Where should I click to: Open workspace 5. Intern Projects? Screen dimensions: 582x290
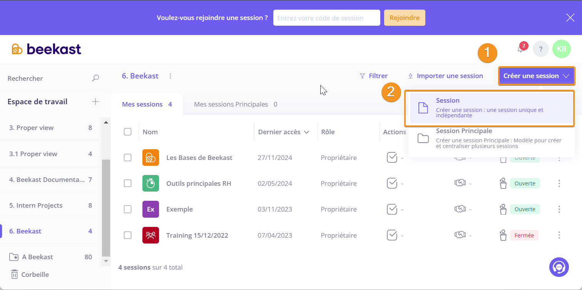[x=50, y=205]
